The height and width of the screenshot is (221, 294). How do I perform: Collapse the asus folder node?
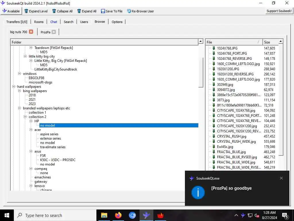[31, 151]
